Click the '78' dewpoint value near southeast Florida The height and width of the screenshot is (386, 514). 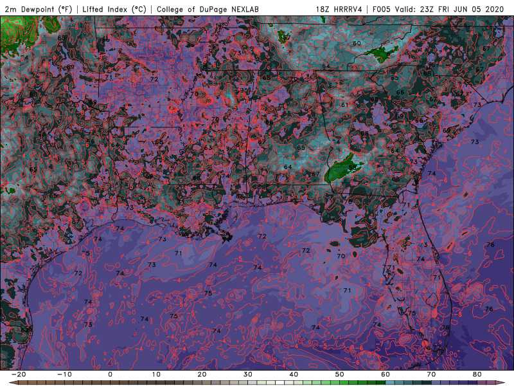click(445, 327)
